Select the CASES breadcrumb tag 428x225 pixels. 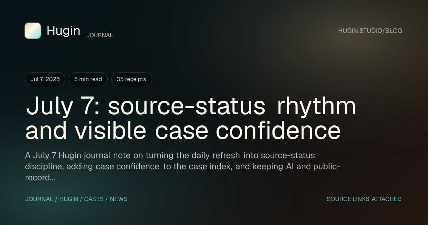[94, 199]
